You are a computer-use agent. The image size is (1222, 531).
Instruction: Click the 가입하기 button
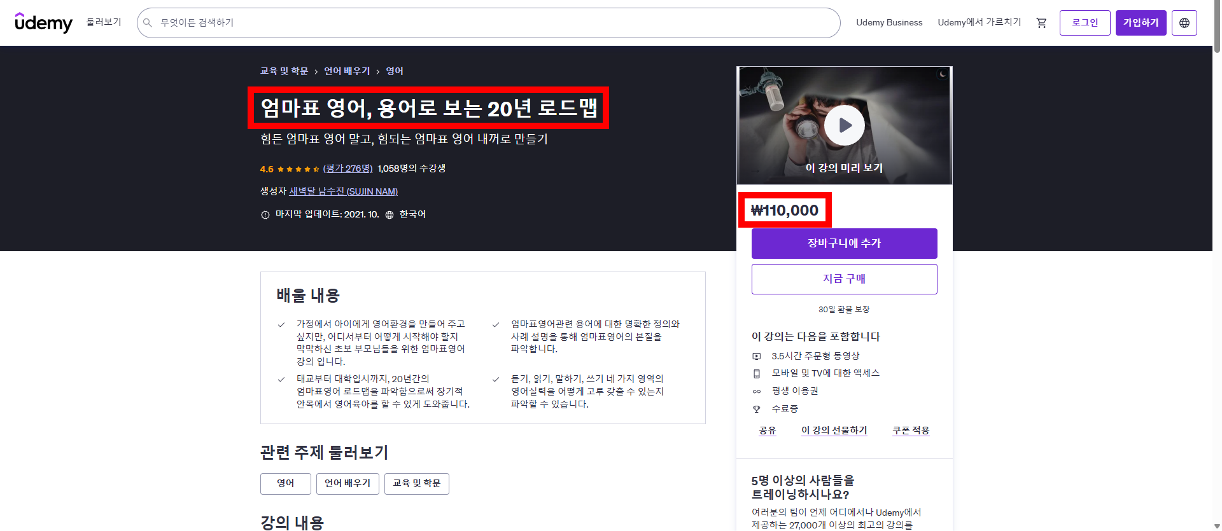[x=1141, y=23]
